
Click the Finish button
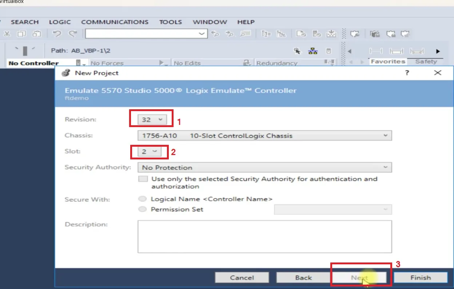point(421,278)
